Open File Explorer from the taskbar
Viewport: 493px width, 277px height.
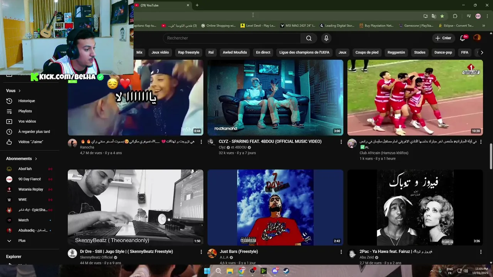coord(230,271)
